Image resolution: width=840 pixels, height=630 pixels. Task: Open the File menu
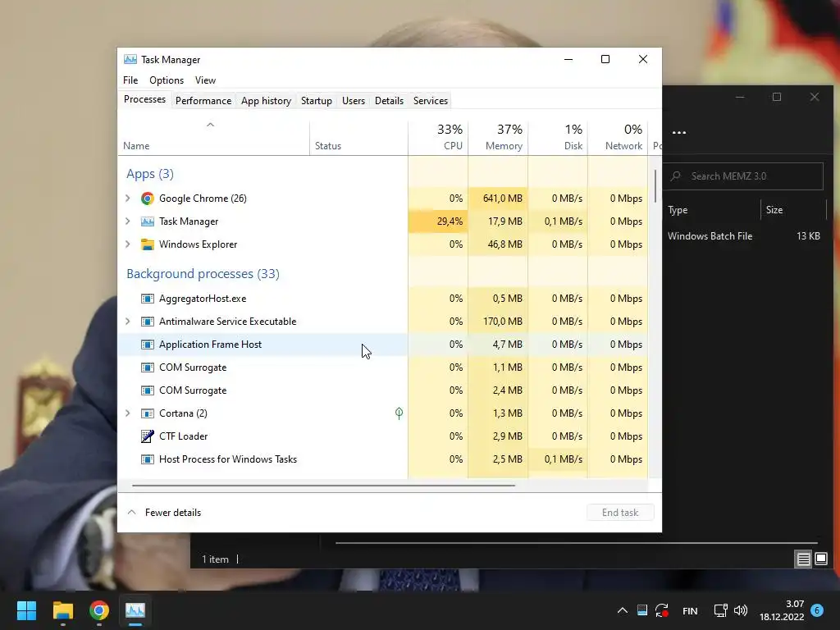(130, 80)
